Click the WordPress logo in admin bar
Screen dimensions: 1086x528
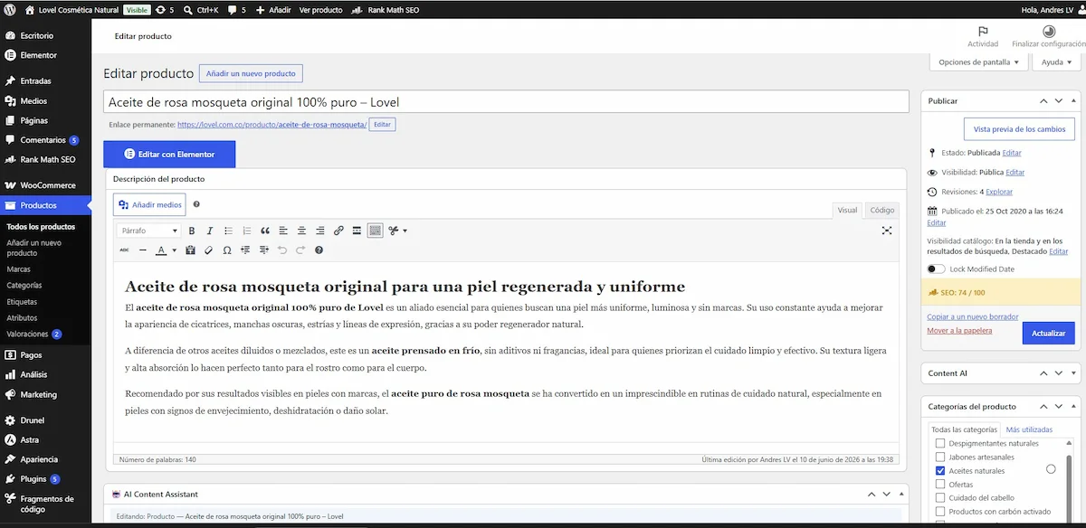(x=9, y=9)
